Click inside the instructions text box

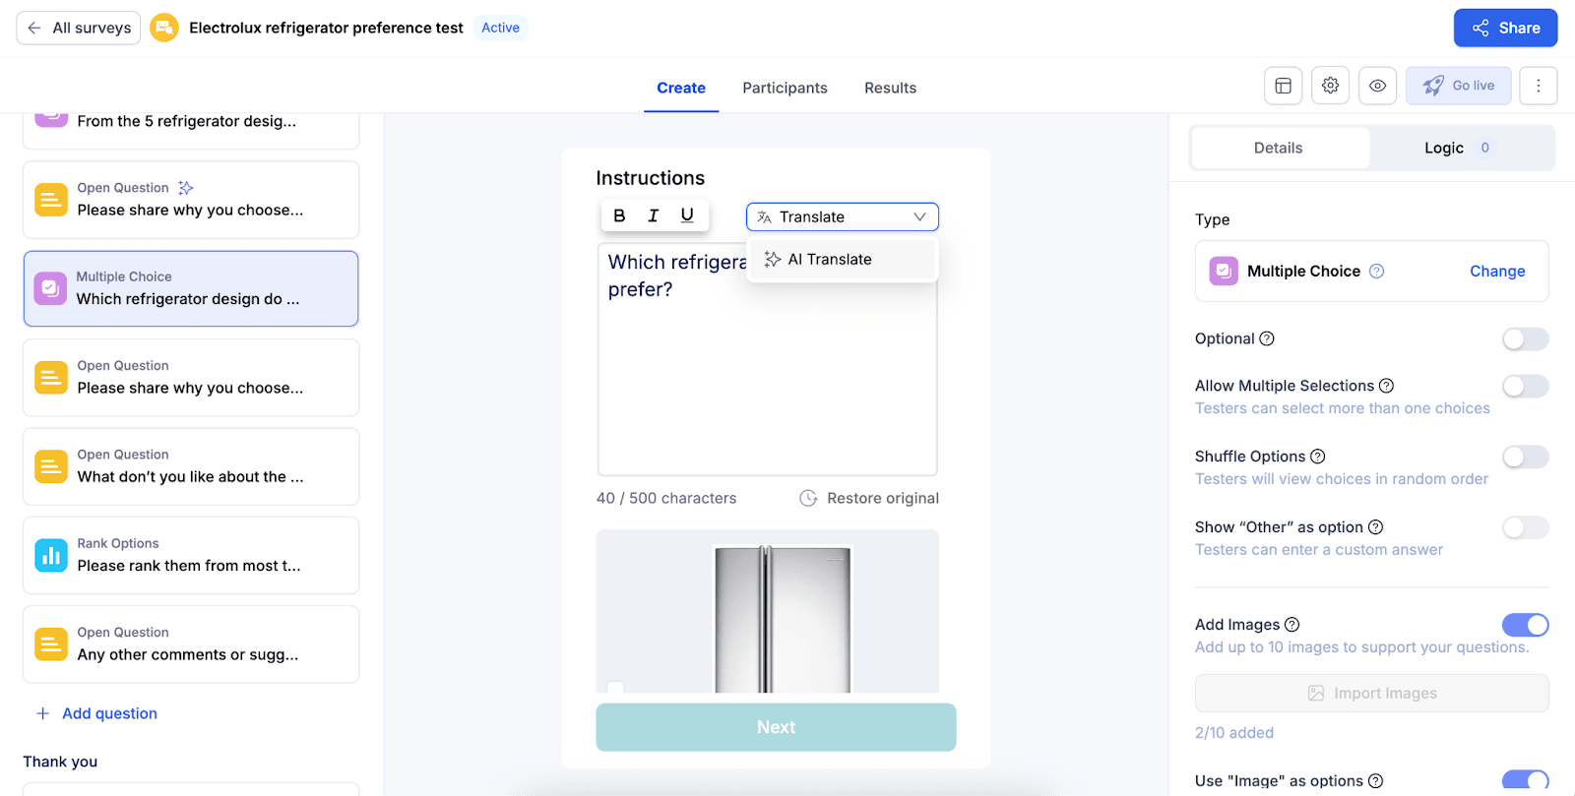pyautogui.click(x=767, y=394)
